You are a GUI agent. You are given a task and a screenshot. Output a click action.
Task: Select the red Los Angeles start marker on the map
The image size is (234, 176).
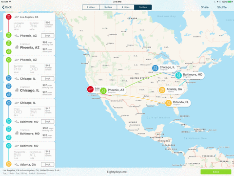(90, 89)
